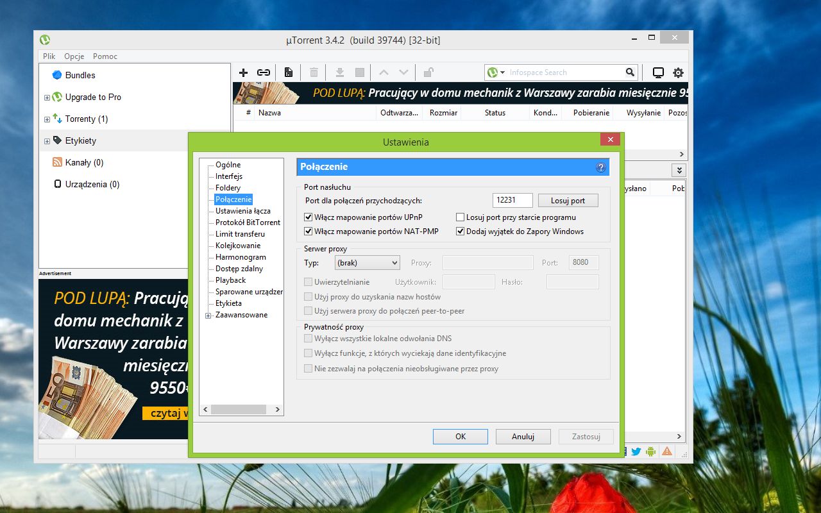Click the Move Down Queue arrow
Image resolution: width=821 pixels, height=513 pixels.
coord(403,72)
